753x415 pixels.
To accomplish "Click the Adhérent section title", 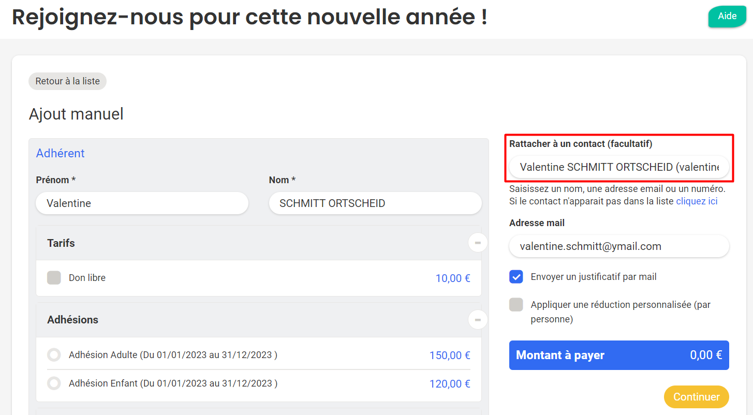I will (60, 153).
